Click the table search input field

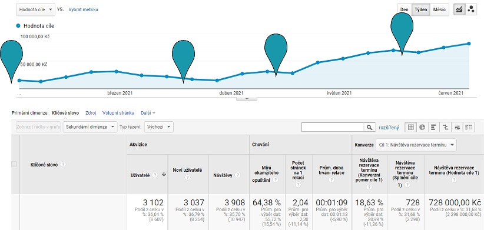click(x=333, y=127)
